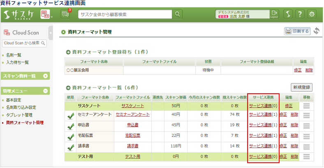Viewport: 324px width, 168px height.
Task: Click 修正 in サスケノート row
Action: pos(289,106)
